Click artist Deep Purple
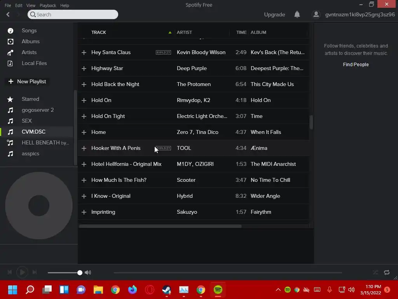This screenshot has width=398, height=299. pyautogui.click(x=192, y=69)
